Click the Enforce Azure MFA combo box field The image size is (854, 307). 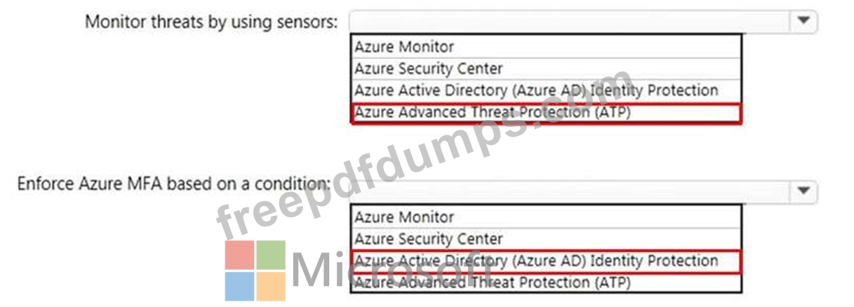[570, 191]
